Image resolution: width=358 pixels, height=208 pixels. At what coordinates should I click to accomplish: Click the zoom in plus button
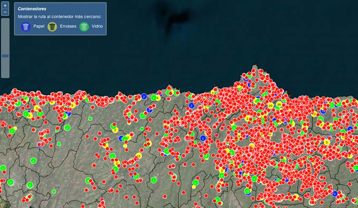[5, 6]
